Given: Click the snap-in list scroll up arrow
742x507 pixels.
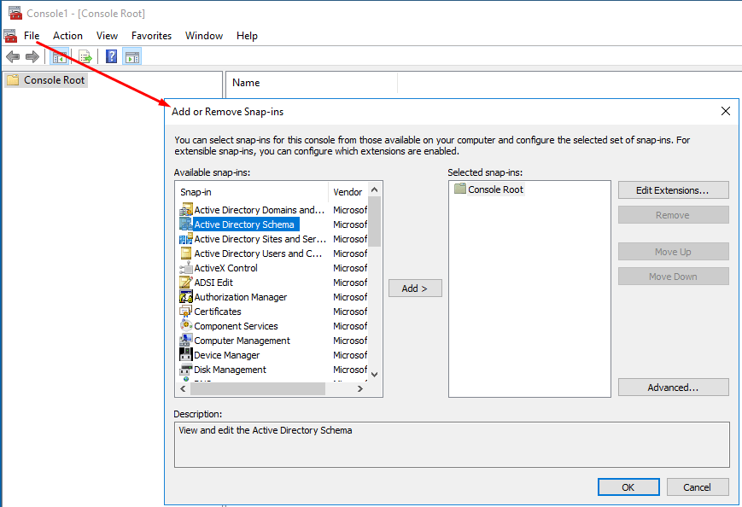Looking at the screenshot, I should point(374,189).
